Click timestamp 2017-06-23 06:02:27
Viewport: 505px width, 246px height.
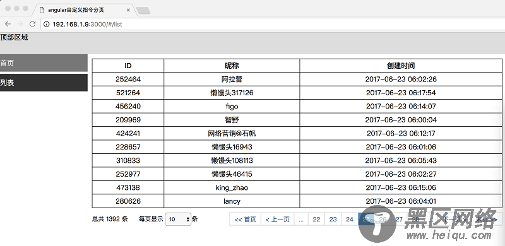(x=401, y=174)
